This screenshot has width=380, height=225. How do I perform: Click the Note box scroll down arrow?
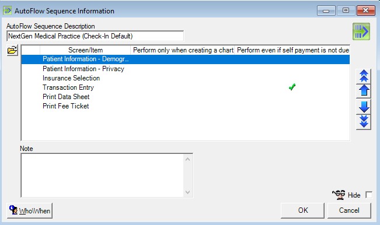tap(187, 192)
